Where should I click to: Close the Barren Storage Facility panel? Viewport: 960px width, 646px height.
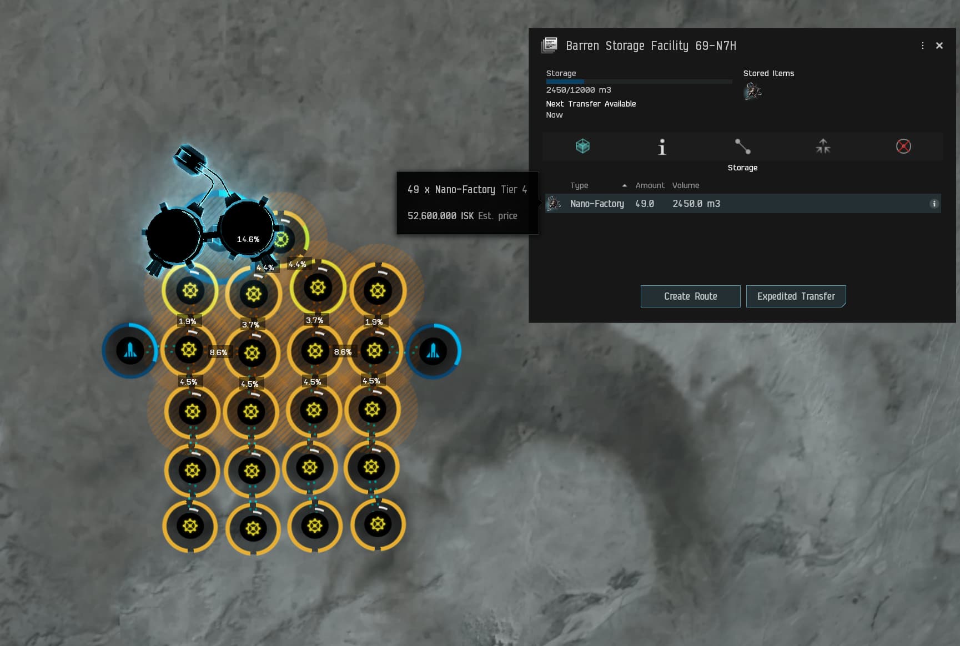[x=939, y=46]
